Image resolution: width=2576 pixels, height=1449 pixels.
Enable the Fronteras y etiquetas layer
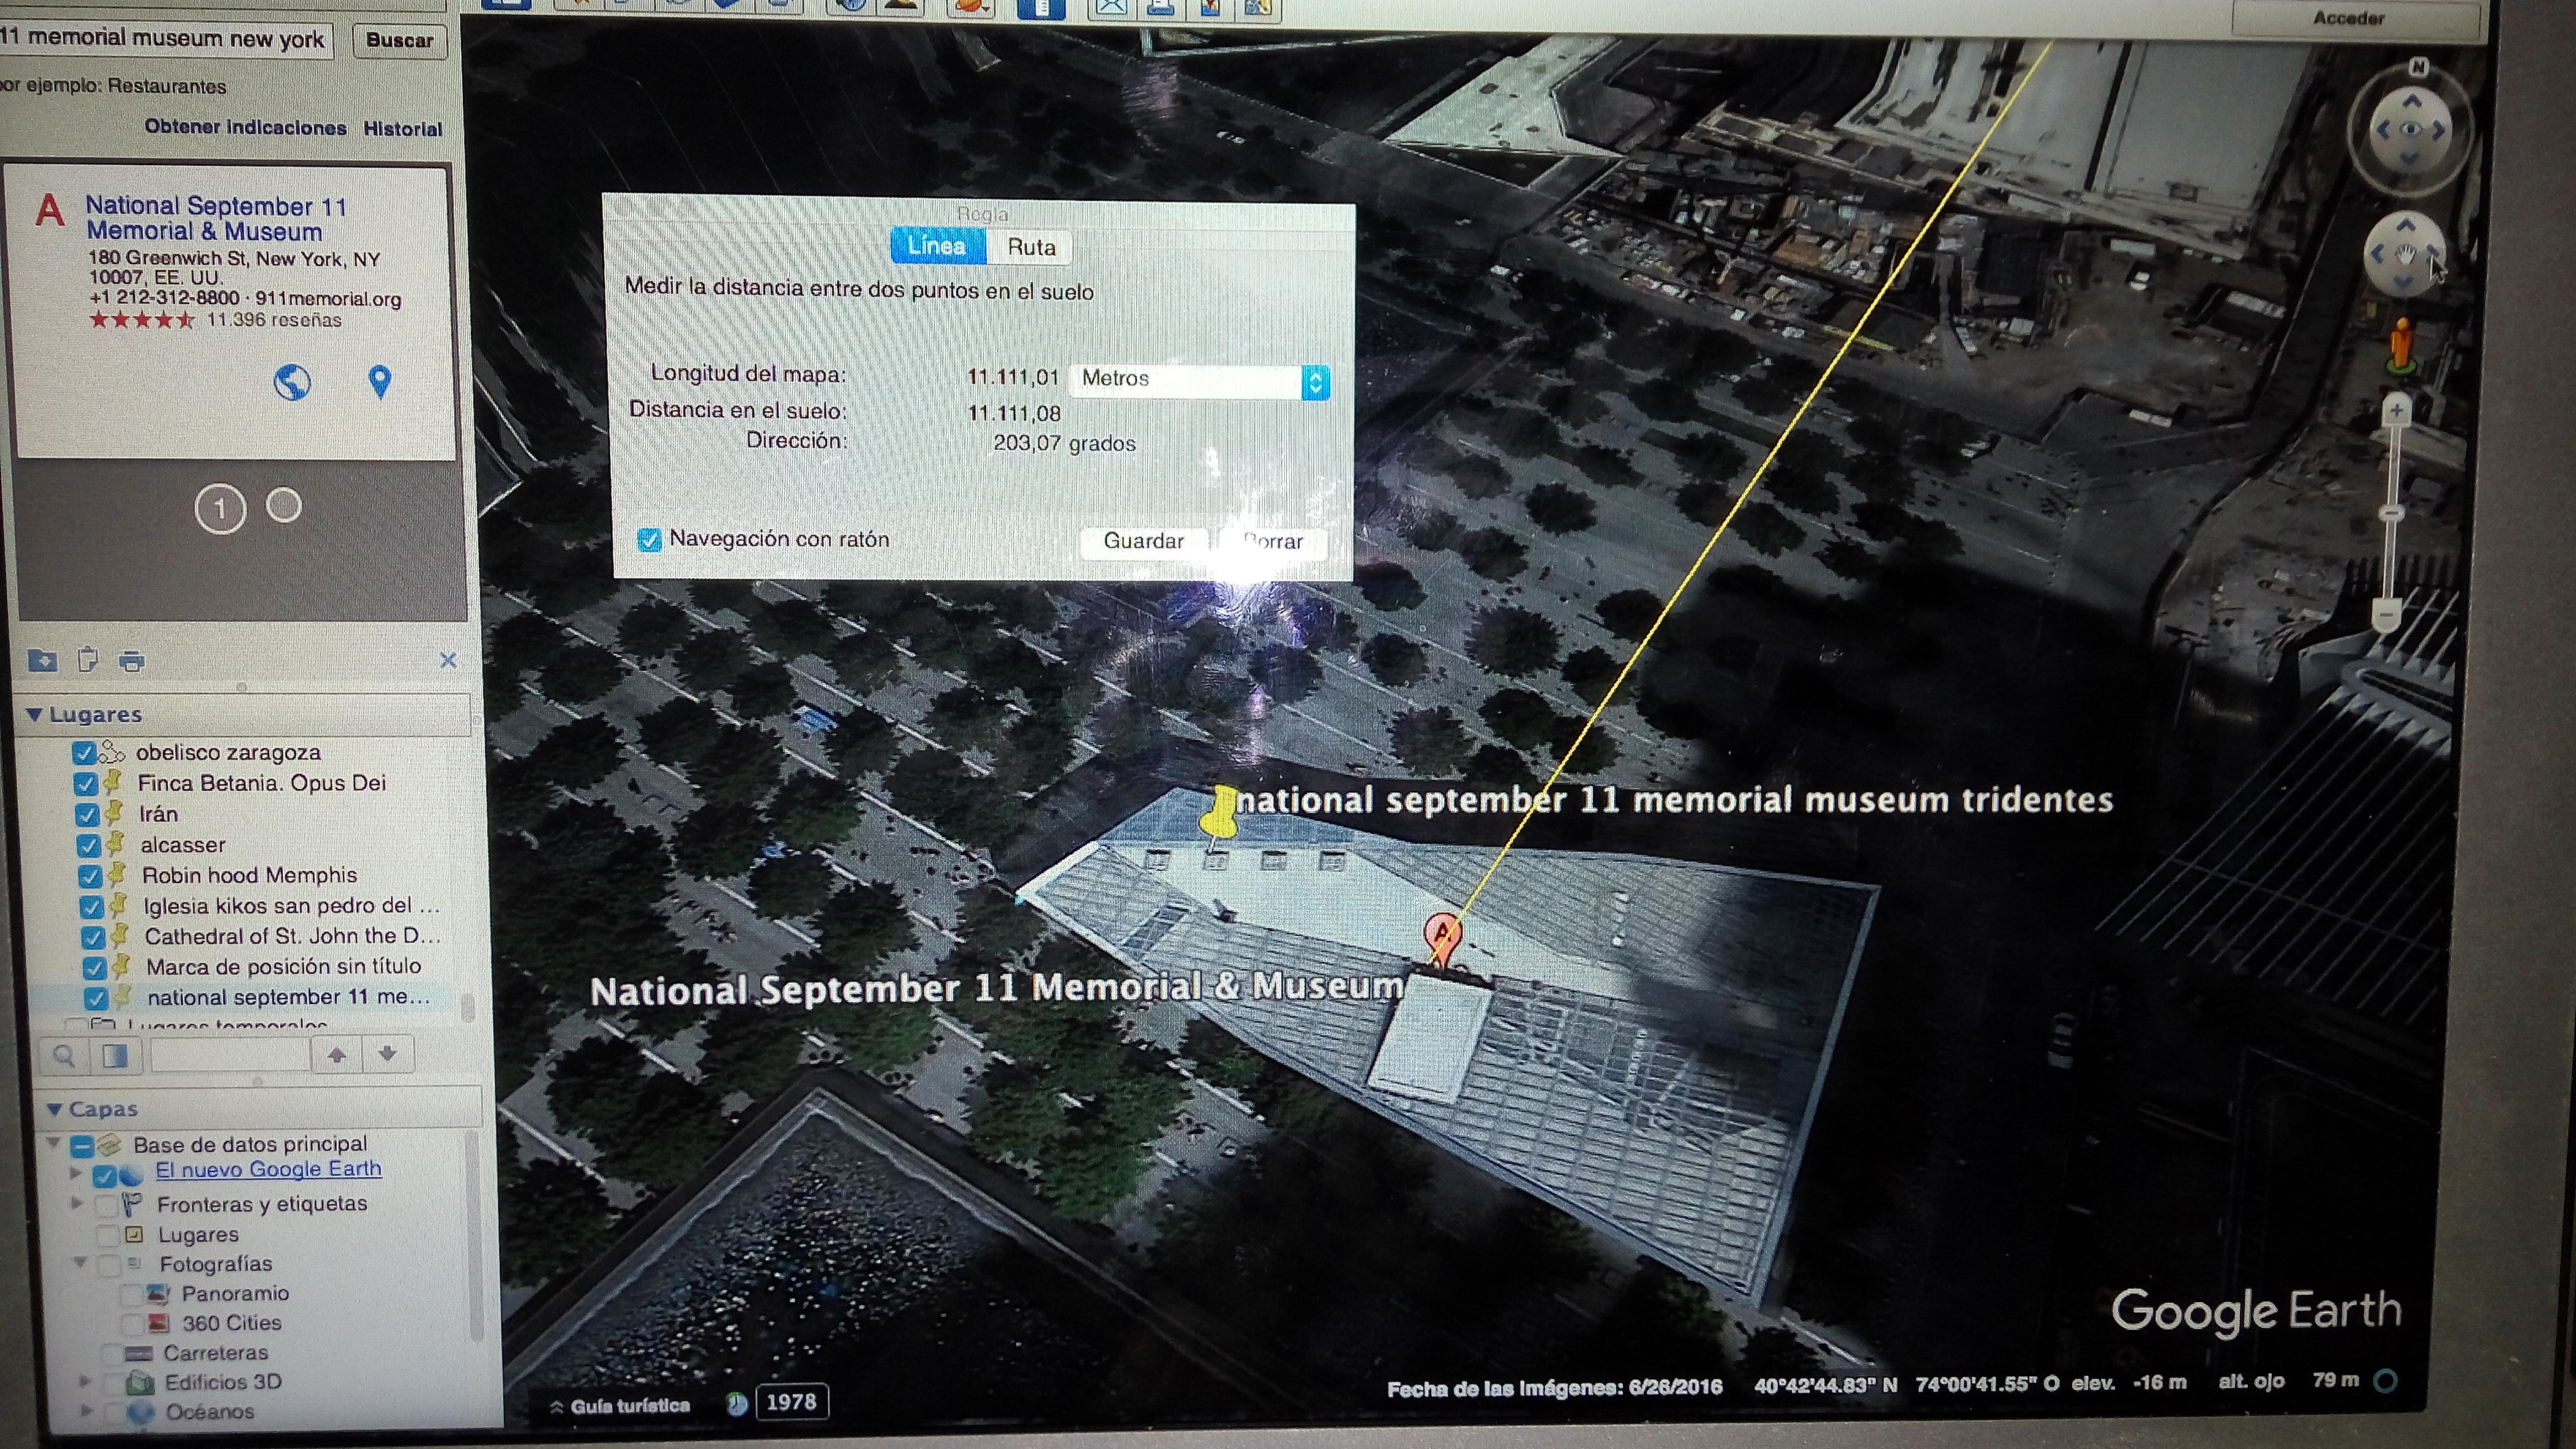point(106,1205)
